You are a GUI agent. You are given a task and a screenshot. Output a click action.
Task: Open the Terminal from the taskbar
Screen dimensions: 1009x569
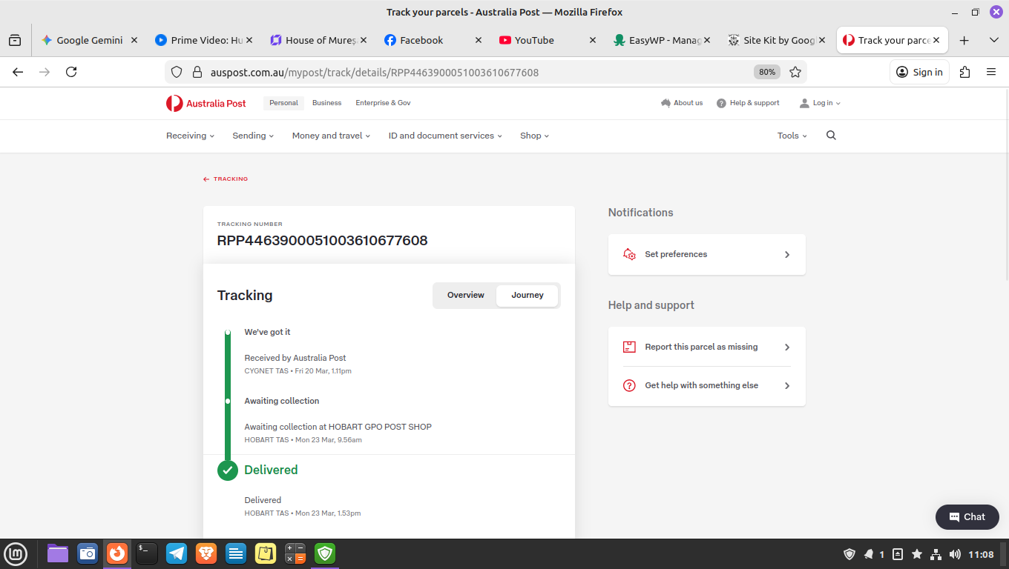pos(146,553)
